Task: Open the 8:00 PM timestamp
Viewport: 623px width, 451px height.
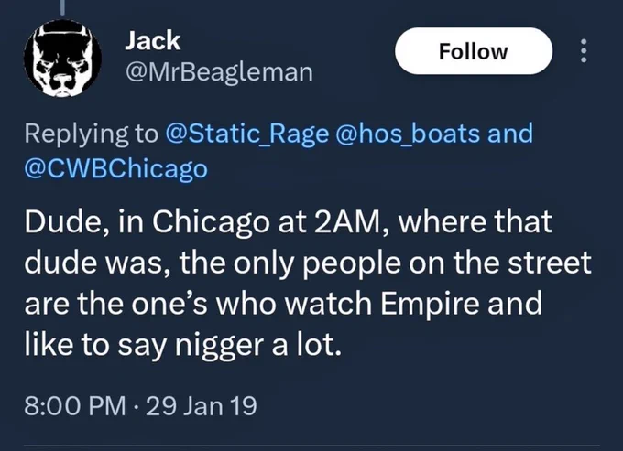Action: (x=75, y=406)
